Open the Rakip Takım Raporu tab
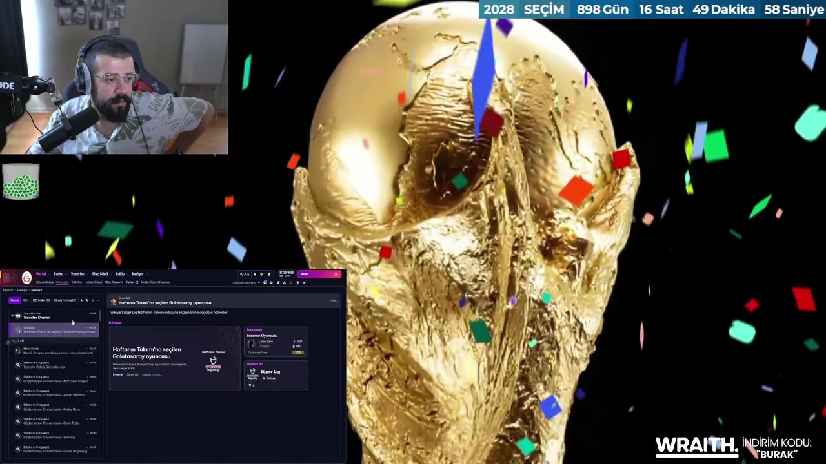 [x=156, y=282]
